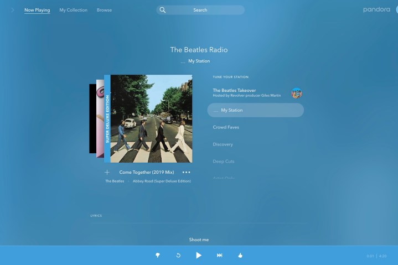This screenshot has width=398, height=265.
Task: Click the Abbey Road album cover
Action: pyautogui.click(x=151, y=118)
